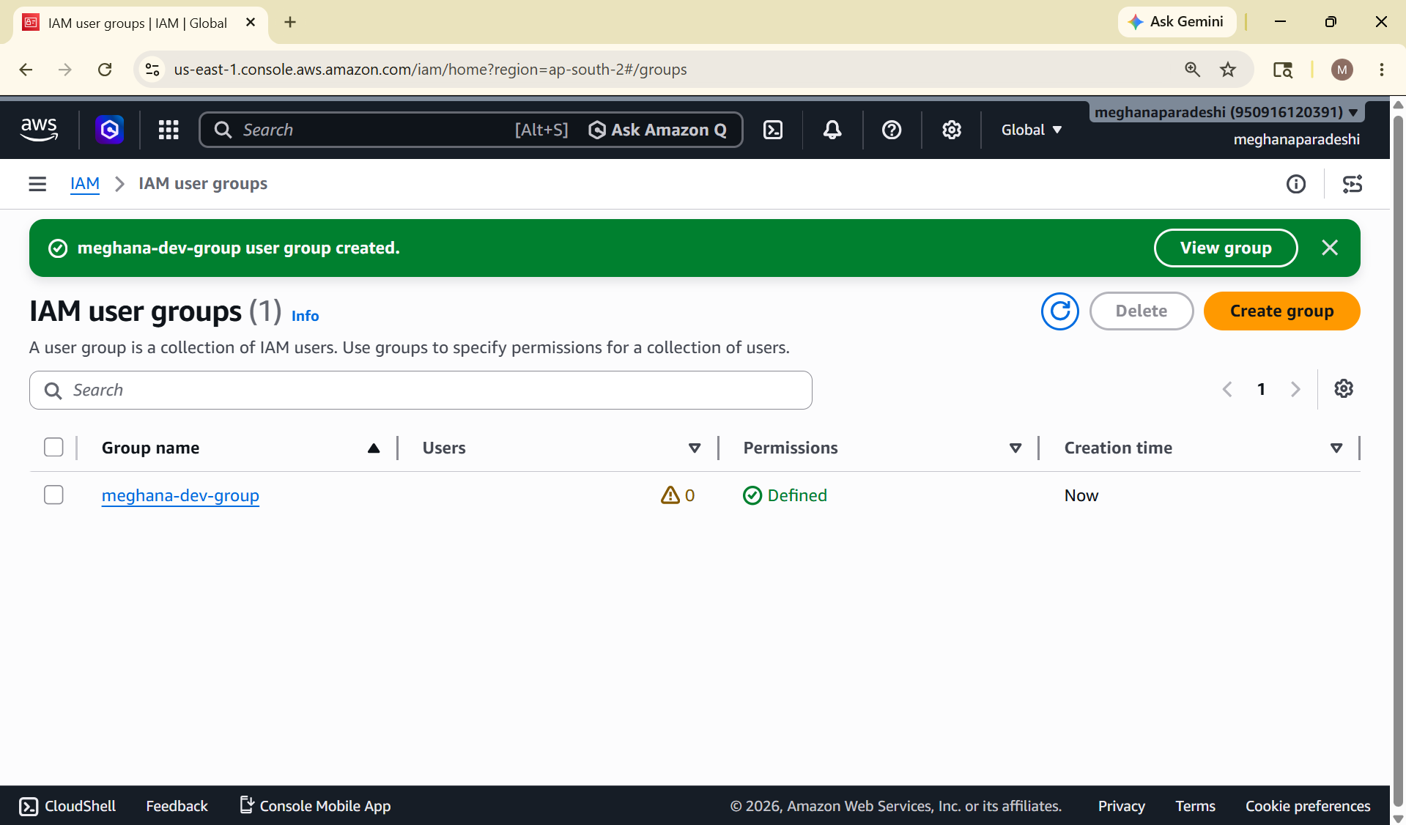Open the notifications bell
This screenshot has width=1406, height=825.
(x=832, y=130)
